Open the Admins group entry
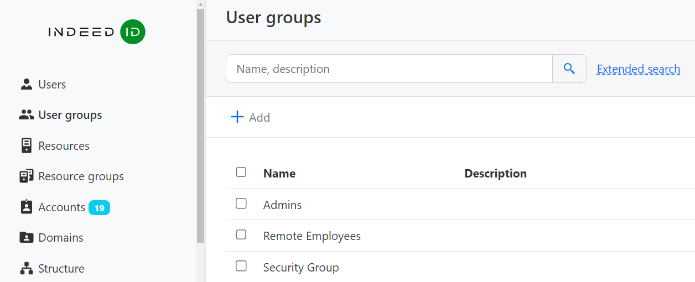Screen dimensions: 695x282 tap(282, 205)
